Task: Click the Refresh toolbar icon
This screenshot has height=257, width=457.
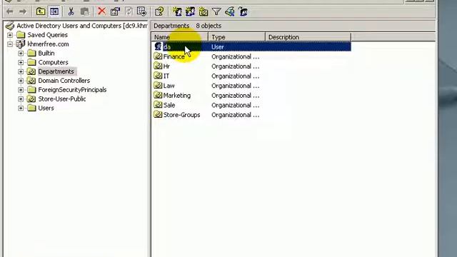Action: [129, 11]
